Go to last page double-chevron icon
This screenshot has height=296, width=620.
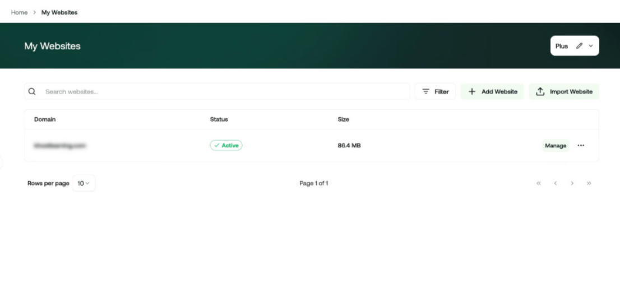tap(589, 183)
